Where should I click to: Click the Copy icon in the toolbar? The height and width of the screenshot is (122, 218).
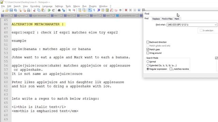tap(39, 10)
